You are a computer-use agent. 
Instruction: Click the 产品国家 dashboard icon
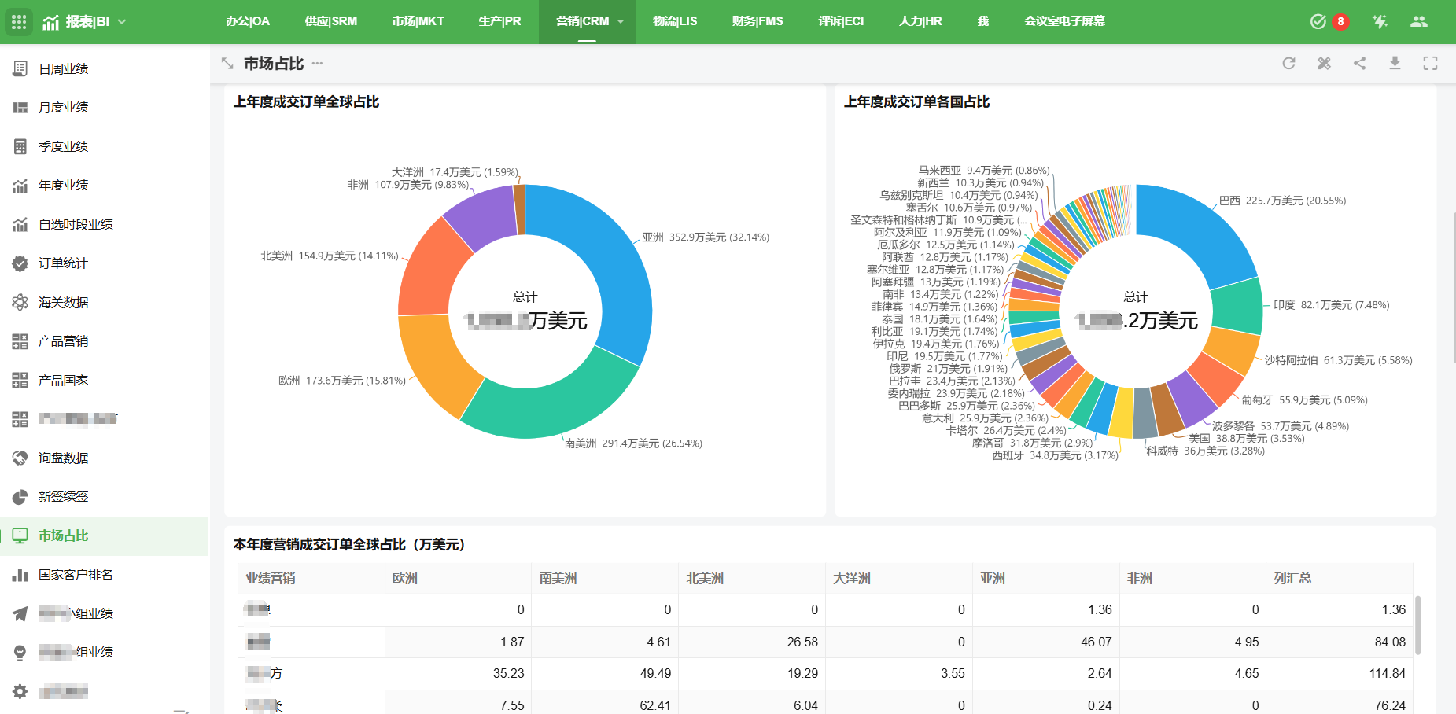(20, 381)
